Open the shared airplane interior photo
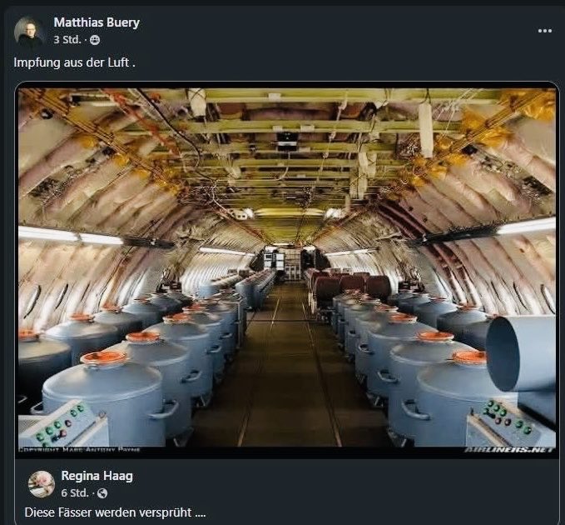The image size is (565, 525). tap(285, 208)
